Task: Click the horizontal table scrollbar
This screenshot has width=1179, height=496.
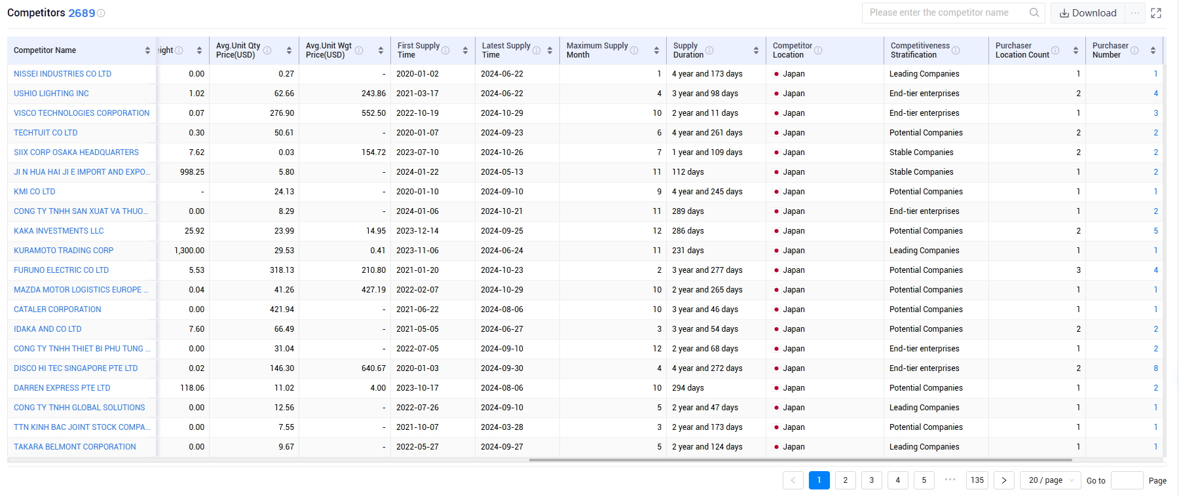Action: tap(800, 460)
